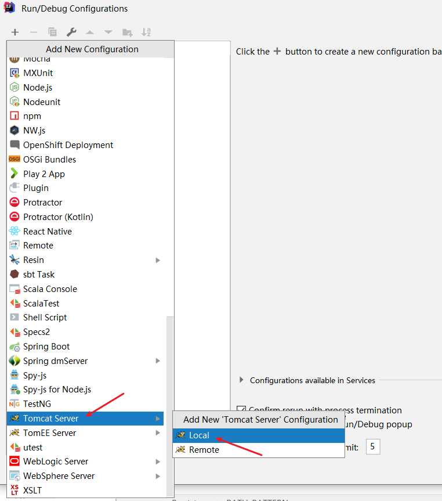Click the Resin server icon
Image resolution: width=442 pixels, height=501 pixels.
(15, 259)
